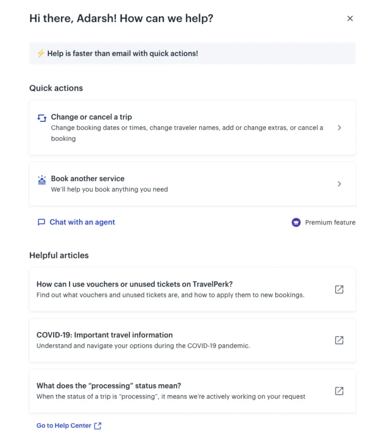Click the chat bubble icon
383x438 pixels.
click(x=41, y=222)
